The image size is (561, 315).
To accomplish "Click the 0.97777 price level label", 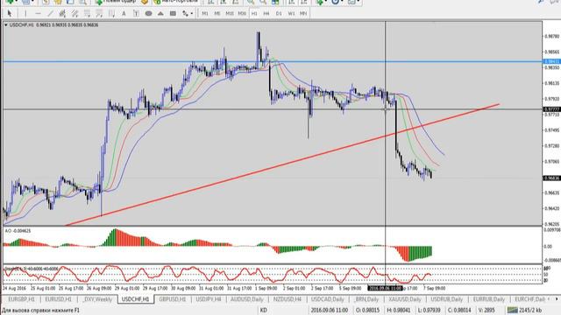I will 551,109.
